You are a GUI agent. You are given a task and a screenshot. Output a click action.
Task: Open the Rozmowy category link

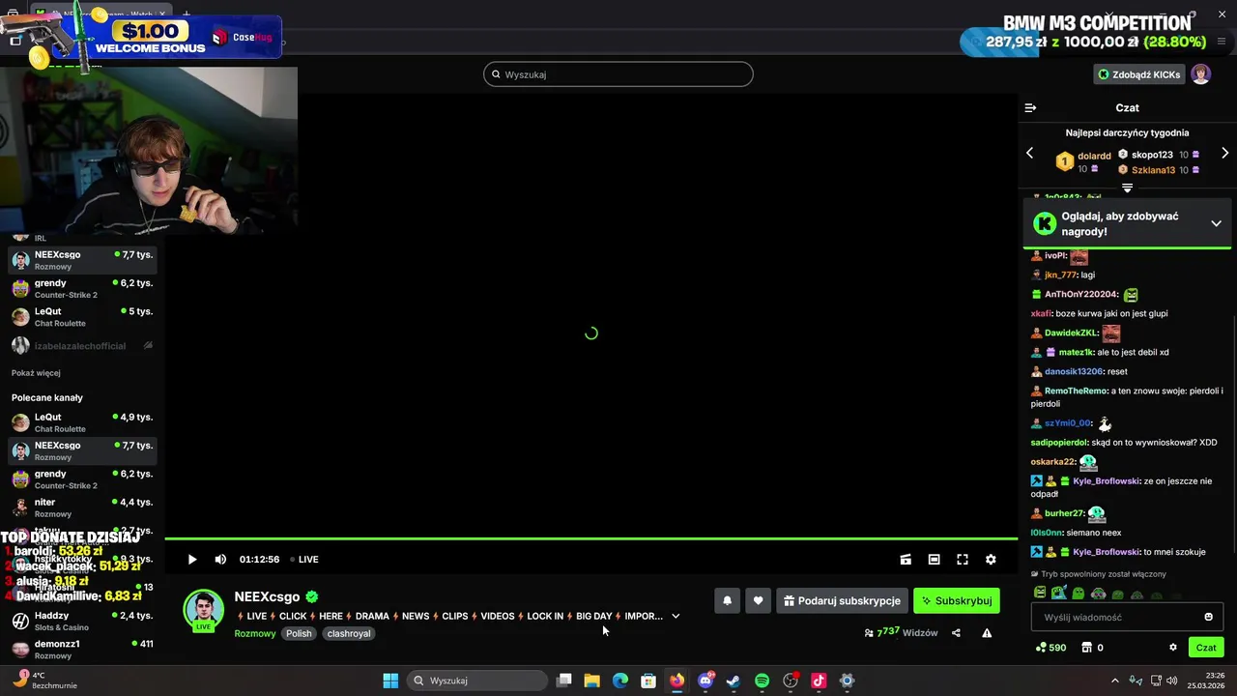(255, 633)
